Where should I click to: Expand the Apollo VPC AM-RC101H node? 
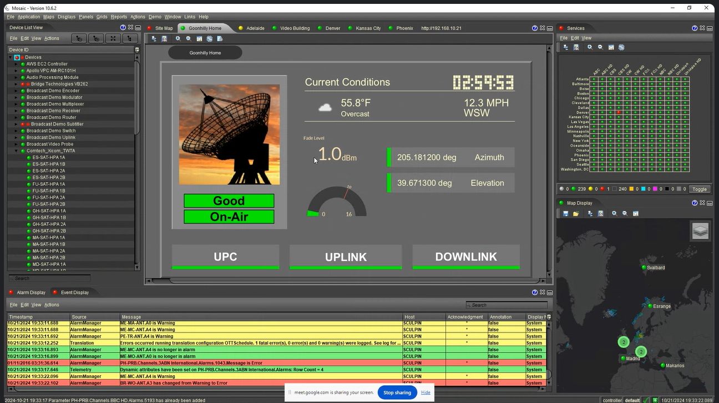pos(16,70)
